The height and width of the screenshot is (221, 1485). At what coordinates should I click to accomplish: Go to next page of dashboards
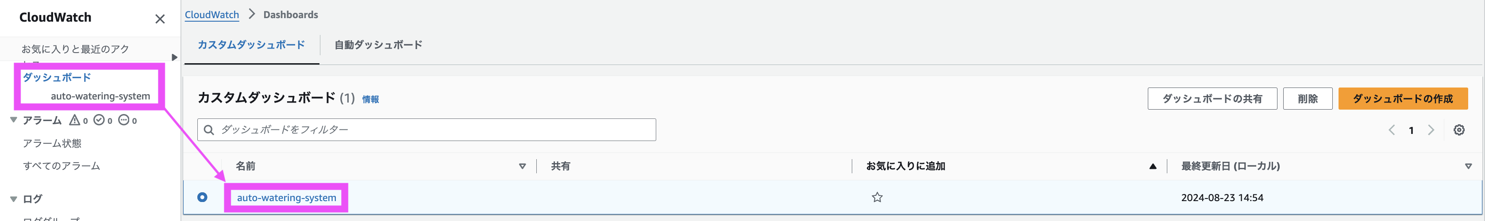(1431, 130)
